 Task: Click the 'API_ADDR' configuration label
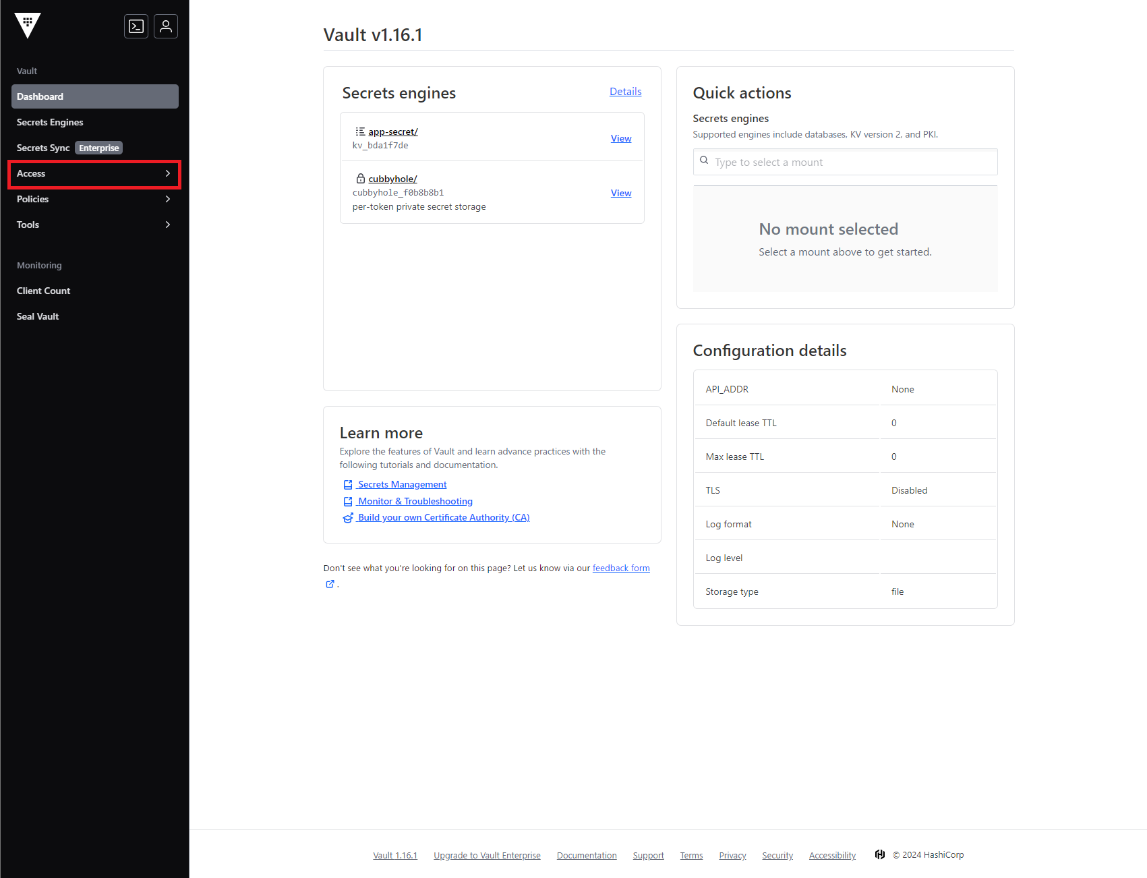pos(727,389)
